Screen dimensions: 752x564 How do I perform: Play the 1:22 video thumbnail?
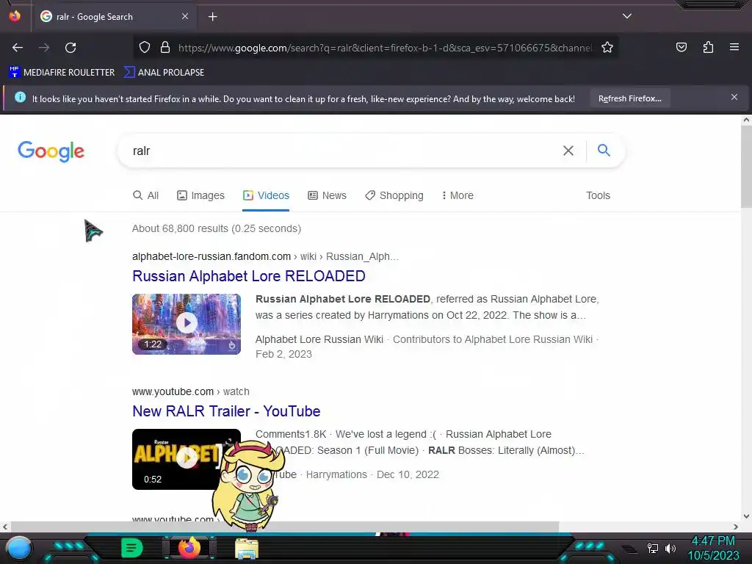(x=187, y=324)
